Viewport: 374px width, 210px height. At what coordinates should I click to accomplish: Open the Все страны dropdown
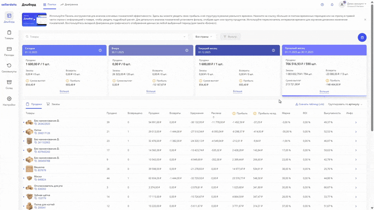(203, 36)
